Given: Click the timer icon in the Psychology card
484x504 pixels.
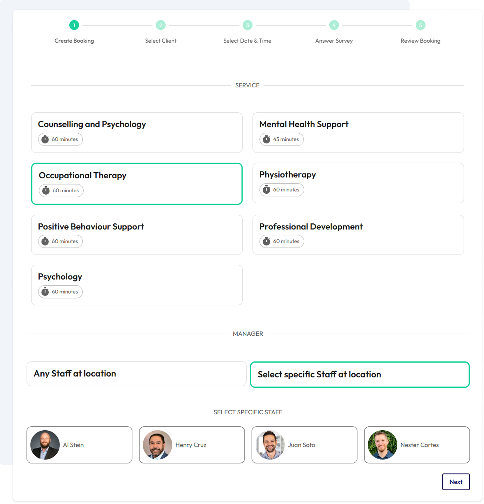Looking at the screenshot, I should tap(45, 291).
